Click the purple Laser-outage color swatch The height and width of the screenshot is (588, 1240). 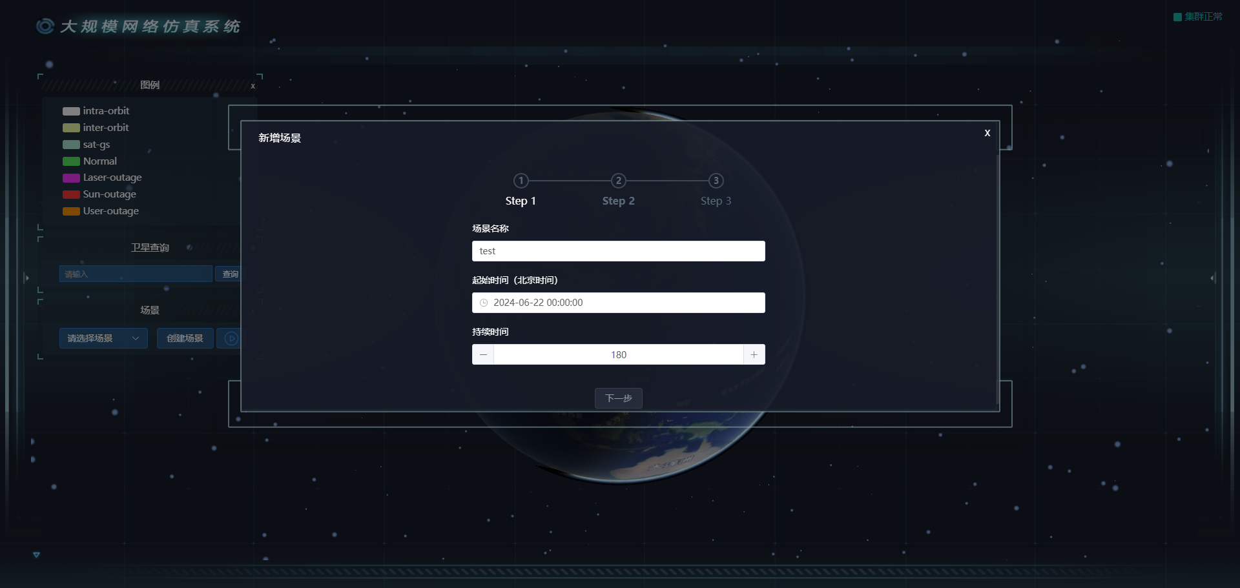tap(71, 177)
